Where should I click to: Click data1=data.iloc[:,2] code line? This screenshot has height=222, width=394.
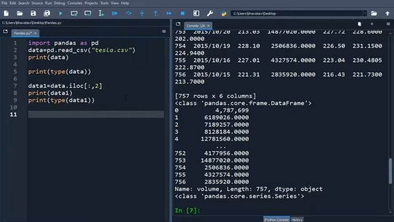pyautogui.click(x=65, y=86)
